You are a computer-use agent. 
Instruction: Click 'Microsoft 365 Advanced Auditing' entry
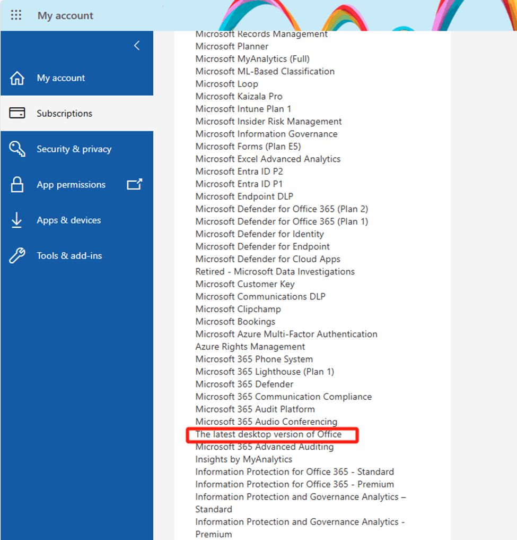(264, 447)
